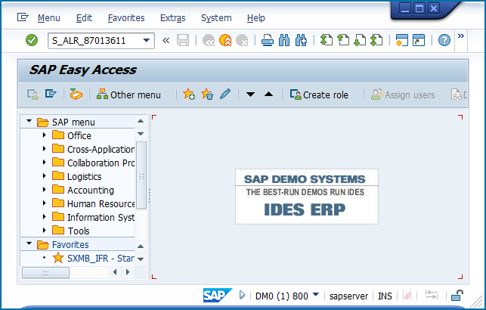This screenshot has width=486, height=310.
Task: Click the Print icon in toolbar
Action: (267, 40)
